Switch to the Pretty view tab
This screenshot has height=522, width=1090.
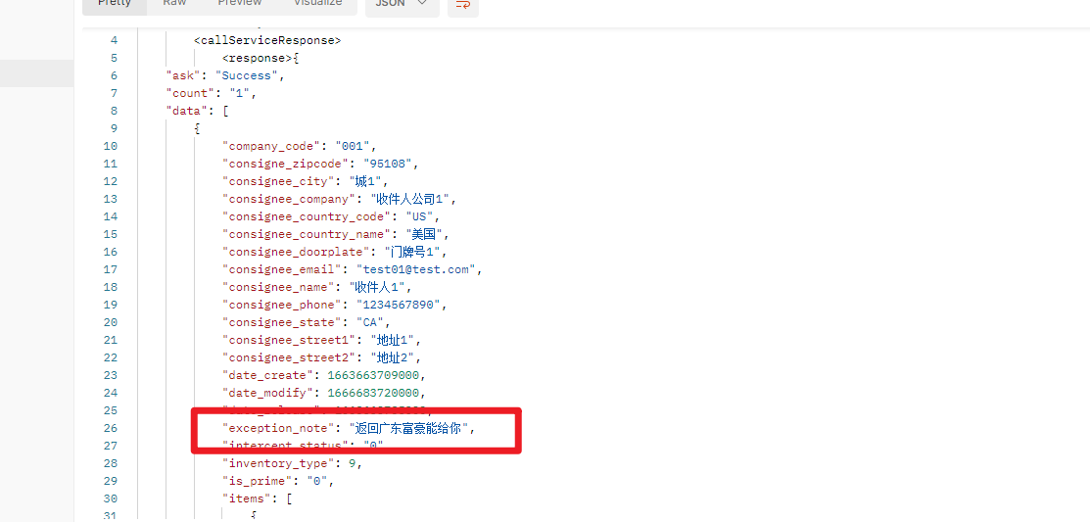(115, 4)
